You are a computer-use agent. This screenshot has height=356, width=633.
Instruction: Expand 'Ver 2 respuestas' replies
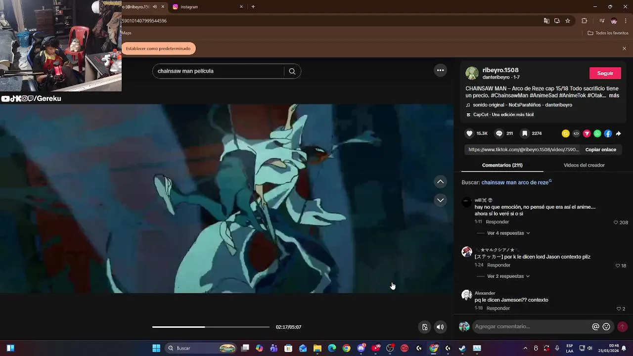point(508,276)
